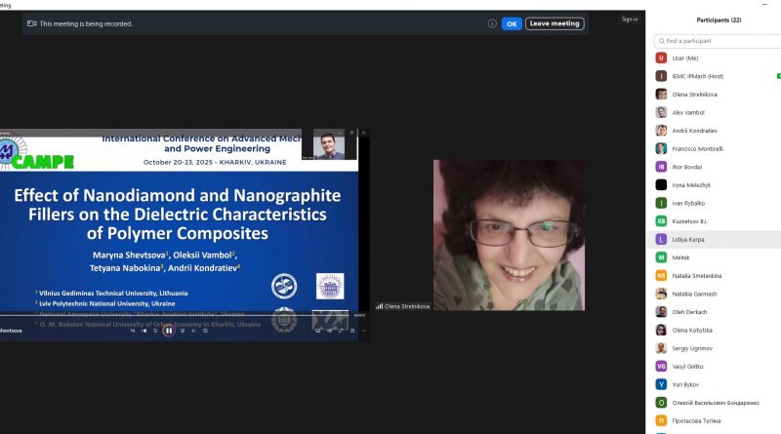
Task: Click the Participants (22) panel header
Action: (719, 20)
